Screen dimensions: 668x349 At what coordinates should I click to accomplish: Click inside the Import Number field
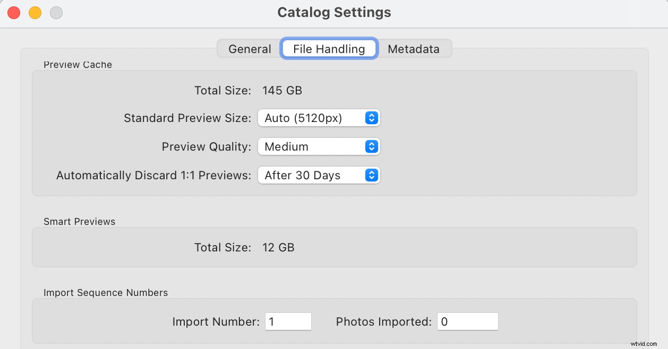coord(288,321)
